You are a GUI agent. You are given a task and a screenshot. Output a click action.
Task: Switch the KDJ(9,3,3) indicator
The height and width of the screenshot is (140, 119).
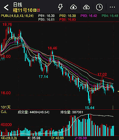[9, 138]
